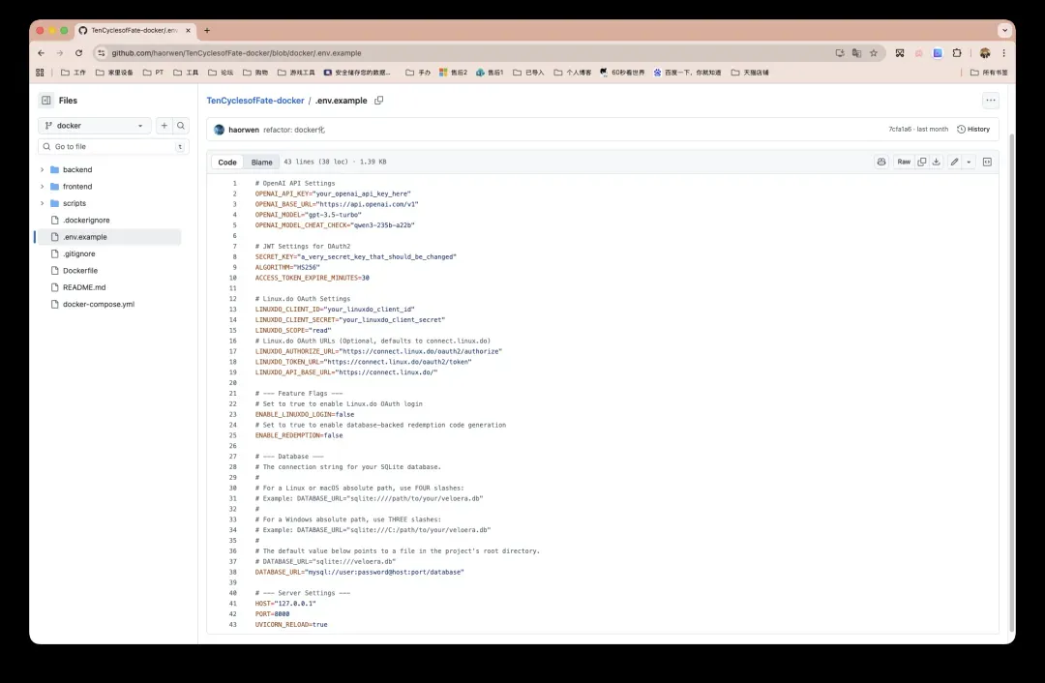The image size is (1045, 683).
Task: Bookmark this page with star icon
Action: (x=874, y=53)
